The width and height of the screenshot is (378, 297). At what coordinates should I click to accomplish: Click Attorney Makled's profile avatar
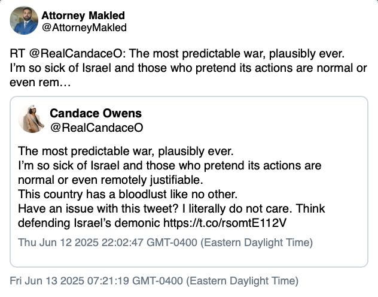tap(25, 22)
